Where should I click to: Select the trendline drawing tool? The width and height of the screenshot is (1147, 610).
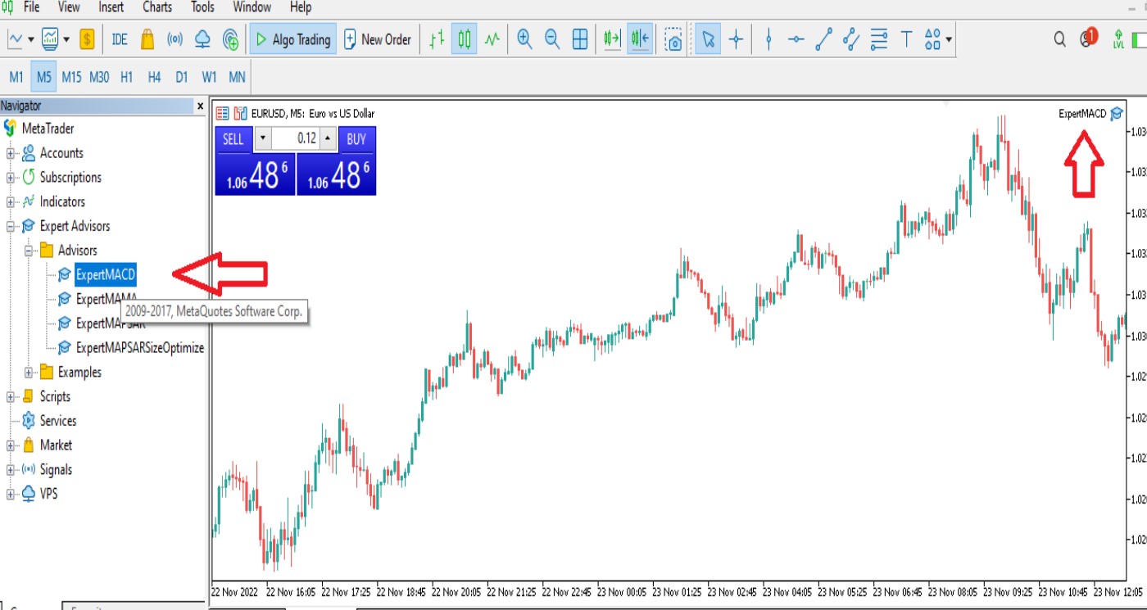pos(823,39)
